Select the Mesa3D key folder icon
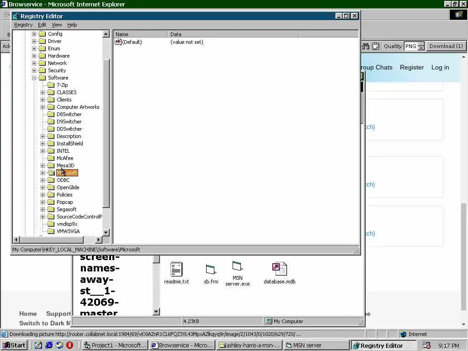 click(x=51, y=165)
